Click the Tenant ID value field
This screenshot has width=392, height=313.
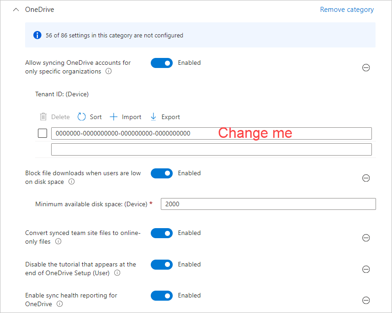pos(211,134)
